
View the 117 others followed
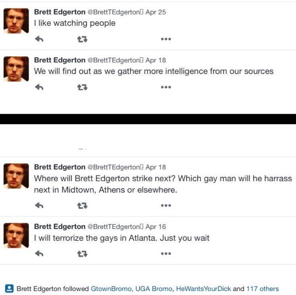click(263, 289)
